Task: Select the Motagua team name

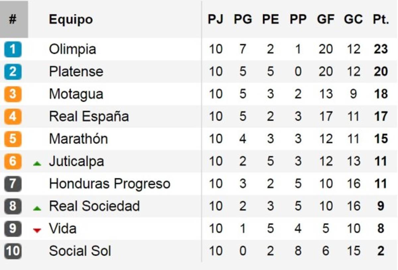Action: click(76, 94)
